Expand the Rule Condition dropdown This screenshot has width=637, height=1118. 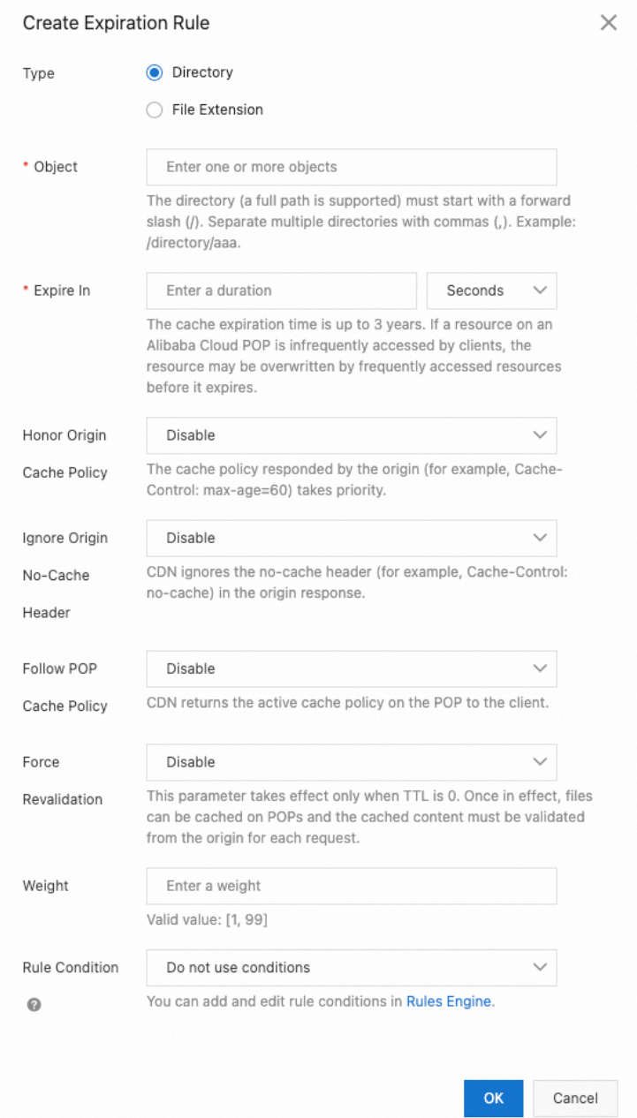[x=351, y=968]
